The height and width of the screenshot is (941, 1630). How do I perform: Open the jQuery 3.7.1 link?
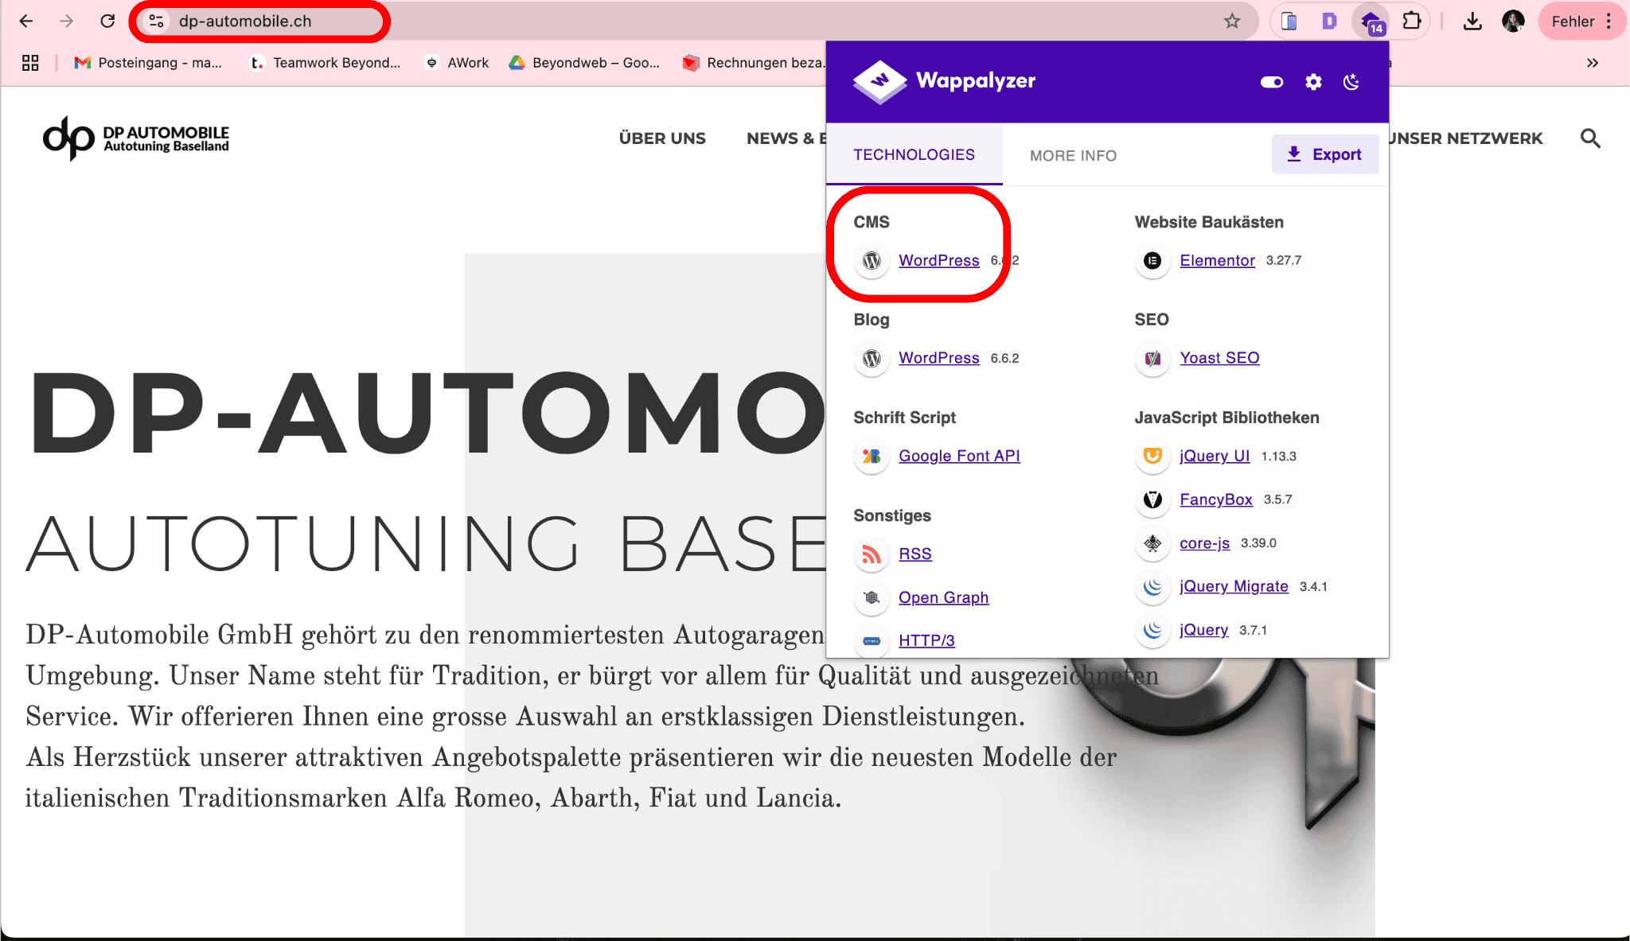(1203, 630)
